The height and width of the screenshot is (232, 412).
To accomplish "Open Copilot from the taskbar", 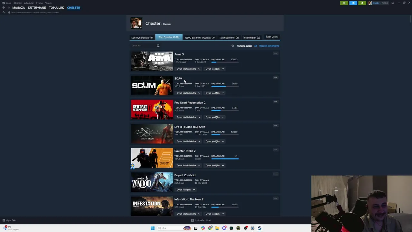I will coord(203,228).
